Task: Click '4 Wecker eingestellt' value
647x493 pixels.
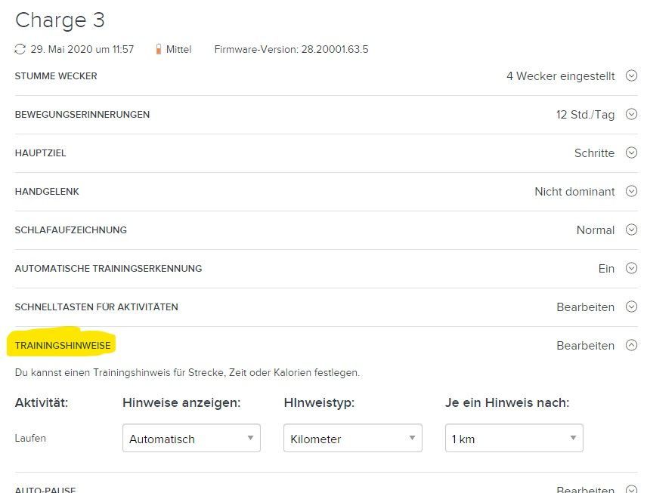Action: [561, 76]
